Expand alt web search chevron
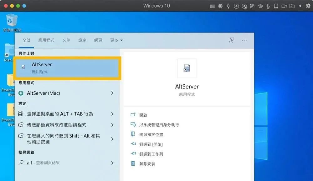 [112, 163]
